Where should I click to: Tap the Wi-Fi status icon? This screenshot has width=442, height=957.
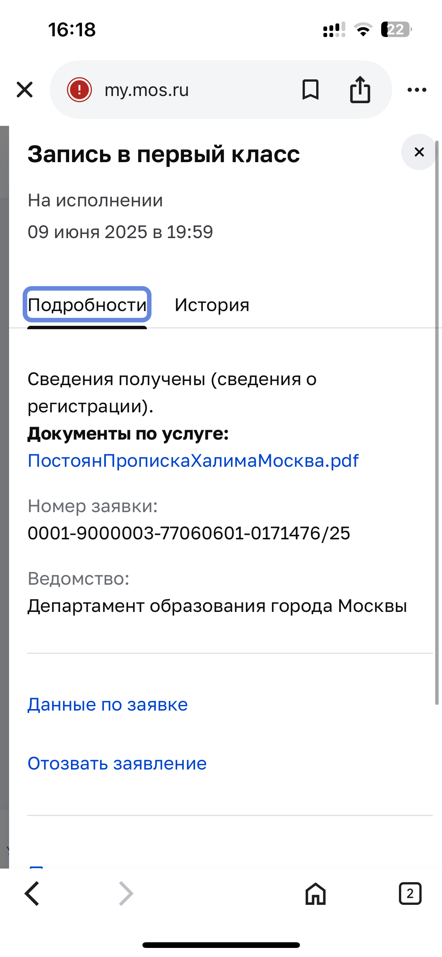(363, 29)
